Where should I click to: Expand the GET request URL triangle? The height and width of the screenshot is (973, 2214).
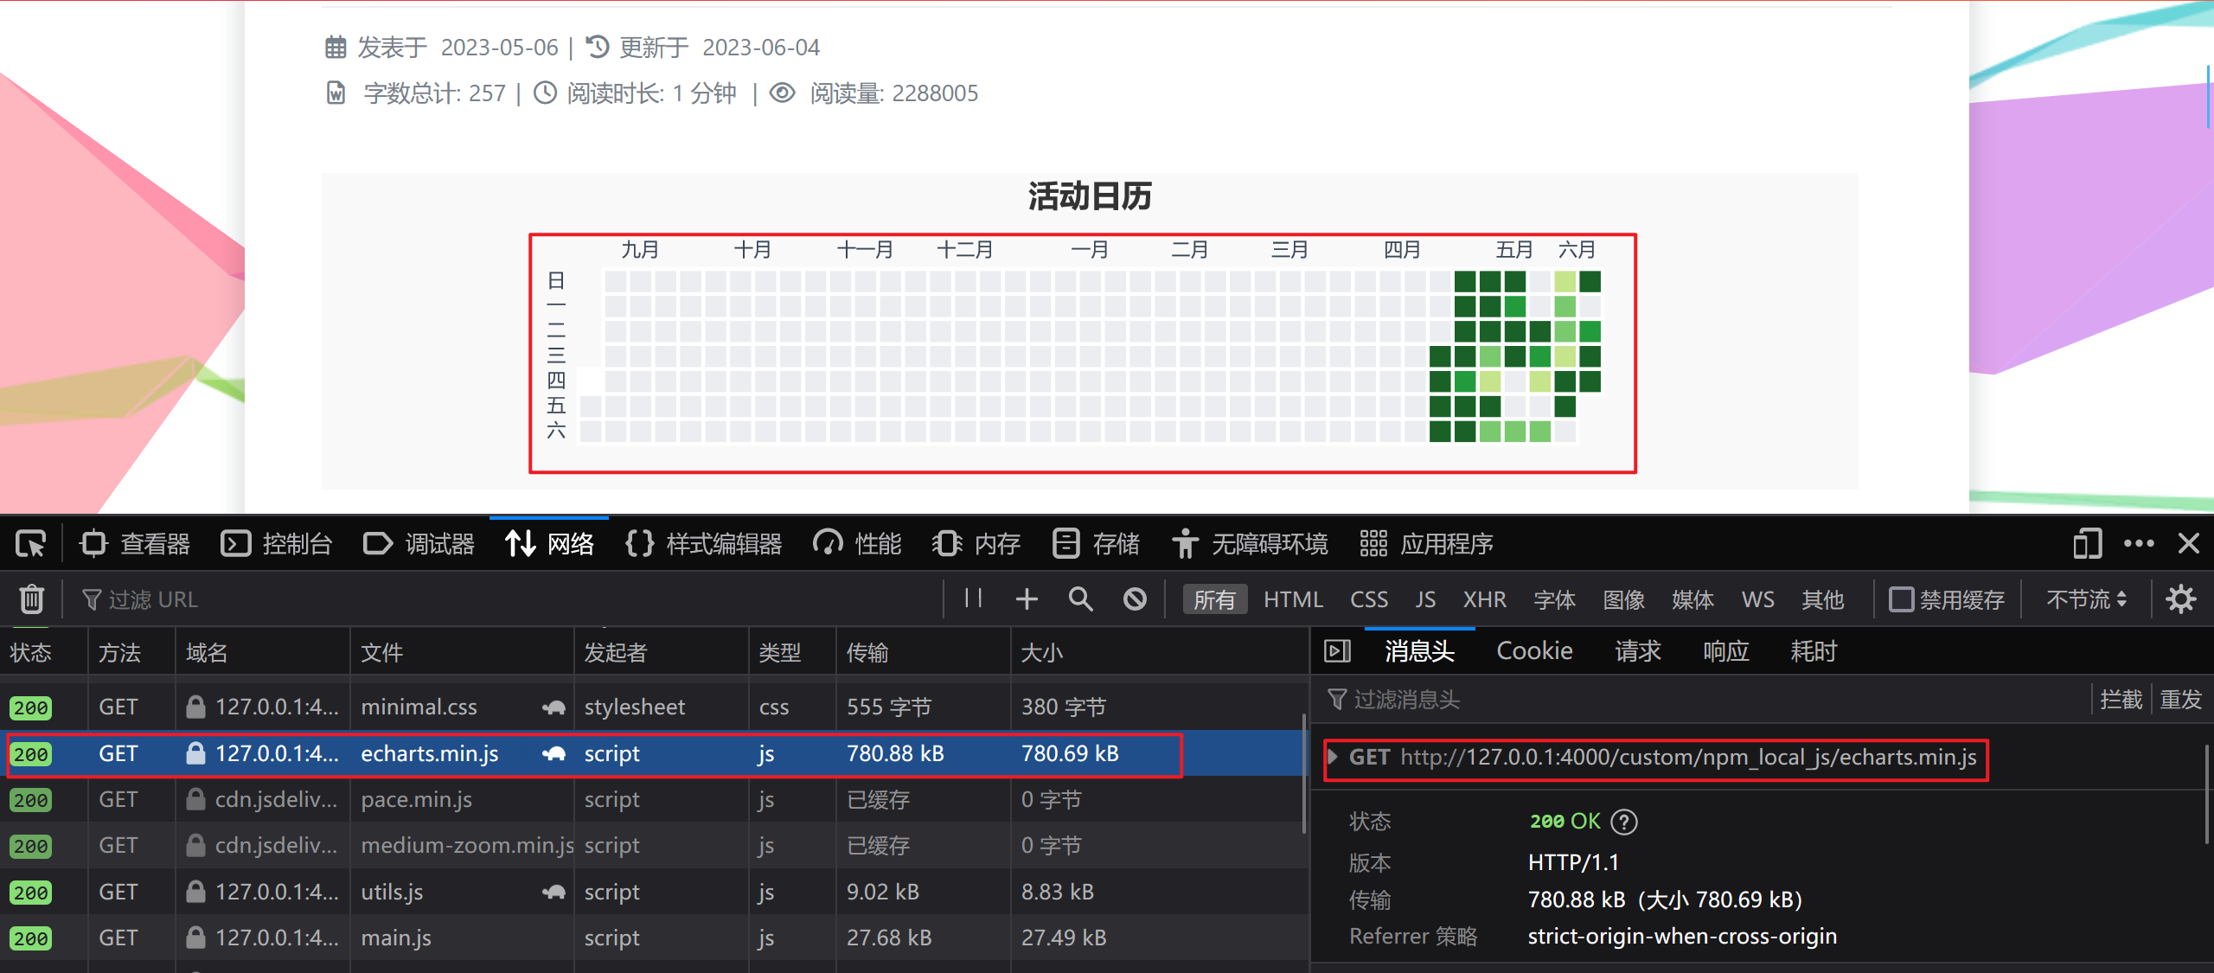1334,757
